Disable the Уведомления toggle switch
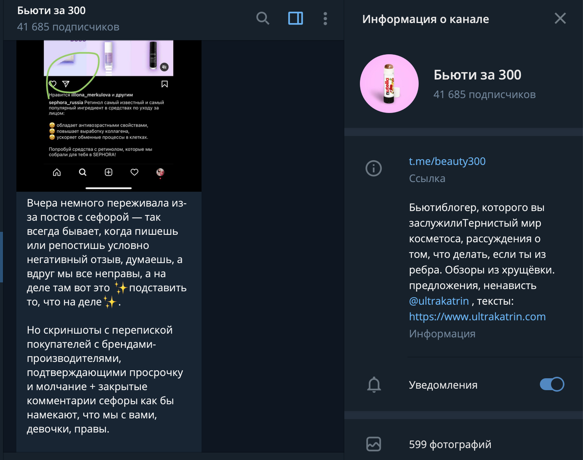 (x=552, y=384)
